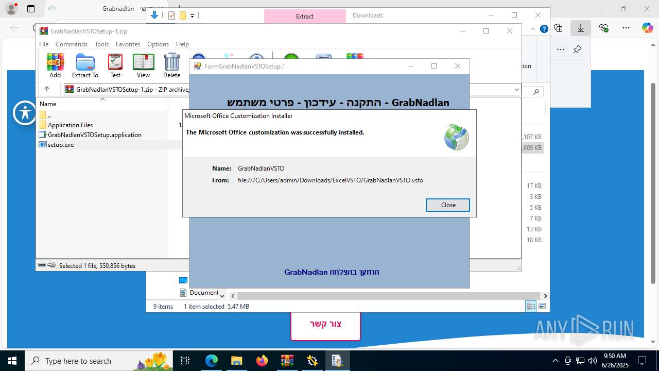Click the WinRAR Add archive icon
Image resolution: width=659 pixels, height=371 pixels.
coord(55,65)
